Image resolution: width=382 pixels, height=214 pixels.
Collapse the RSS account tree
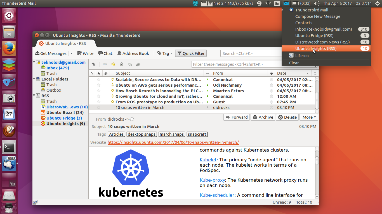click(34, 96)
